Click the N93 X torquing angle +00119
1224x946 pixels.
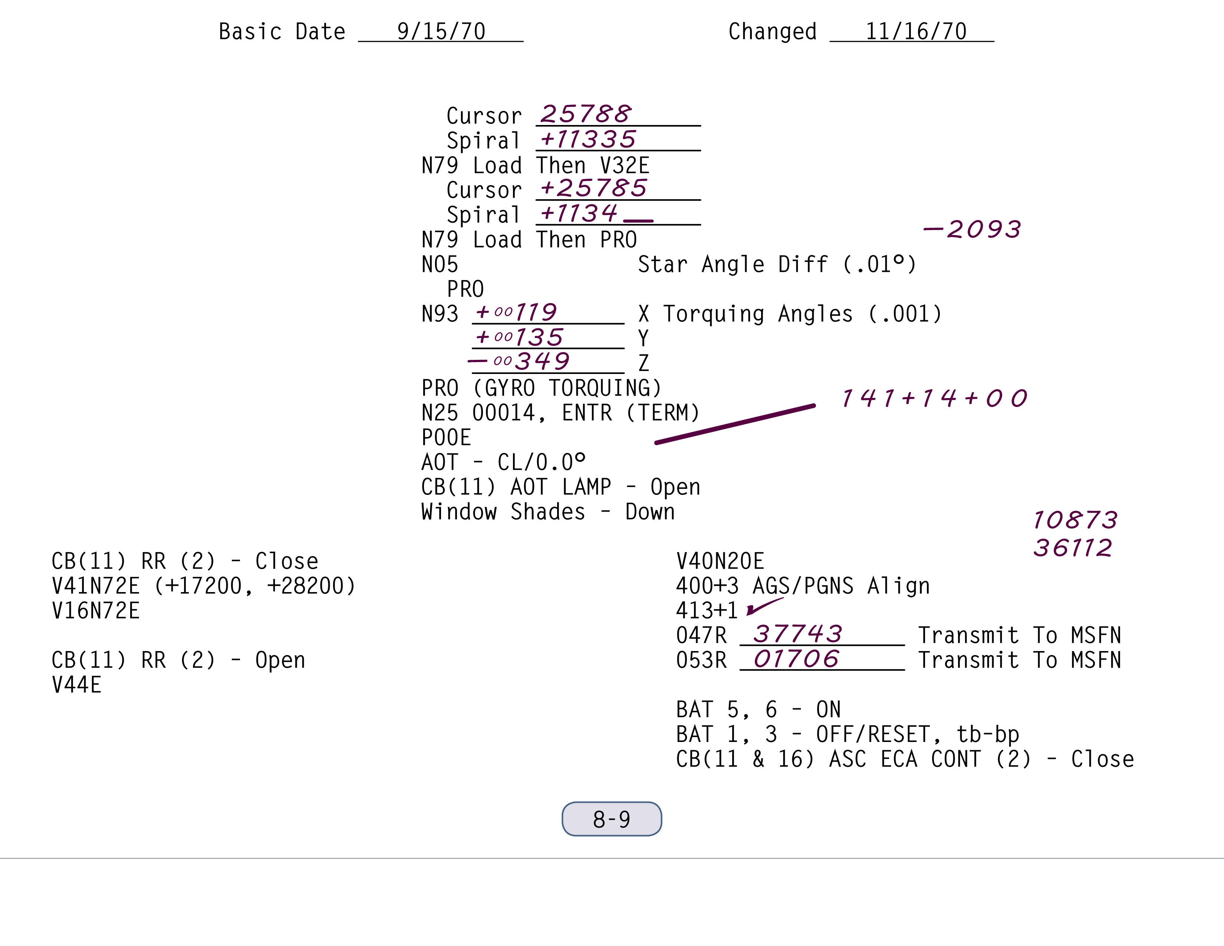[516, 312]
